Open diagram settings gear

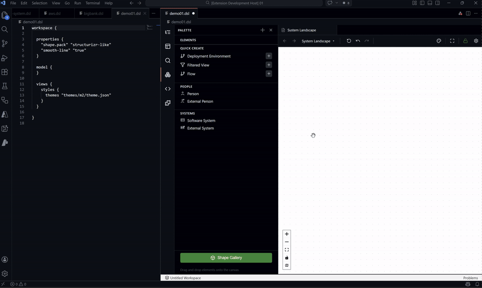(x=476, y=41)
